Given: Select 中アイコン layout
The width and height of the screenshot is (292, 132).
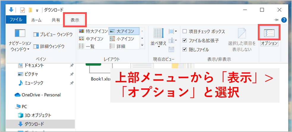Looking at the screenshot, I should pyautogui.click(x=91, y=39).
